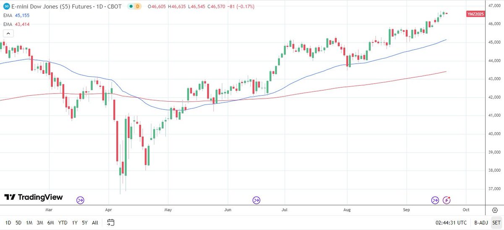Set the time range to YTD
Image resolution: width=504 pixels, height=230 pixels.
coord(63,222)
